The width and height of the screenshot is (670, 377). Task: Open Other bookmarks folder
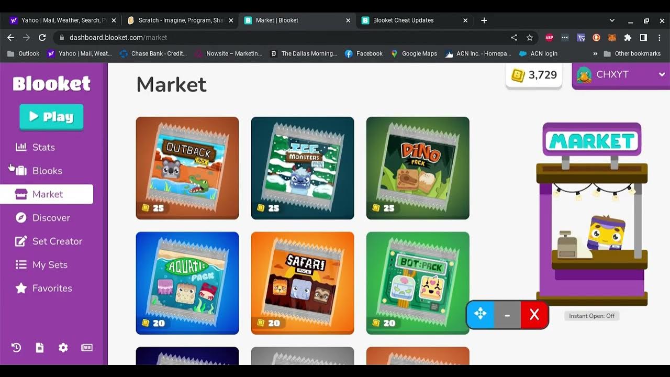pos(632,53)
